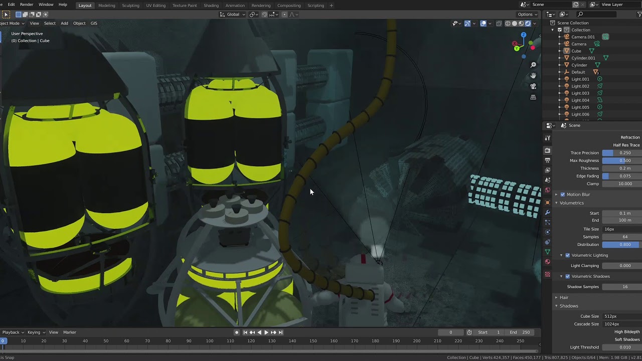Open Texture properties checker icon

coord(547,274)
